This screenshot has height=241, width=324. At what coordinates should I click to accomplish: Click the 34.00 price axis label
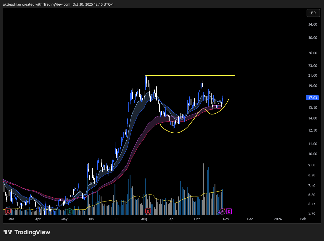click(312, 24)
